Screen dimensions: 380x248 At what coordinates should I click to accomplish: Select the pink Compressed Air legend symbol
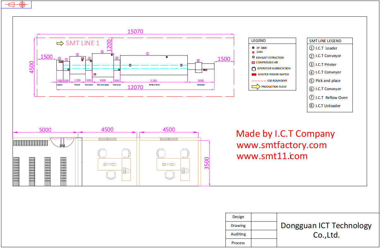click(253, 63)
